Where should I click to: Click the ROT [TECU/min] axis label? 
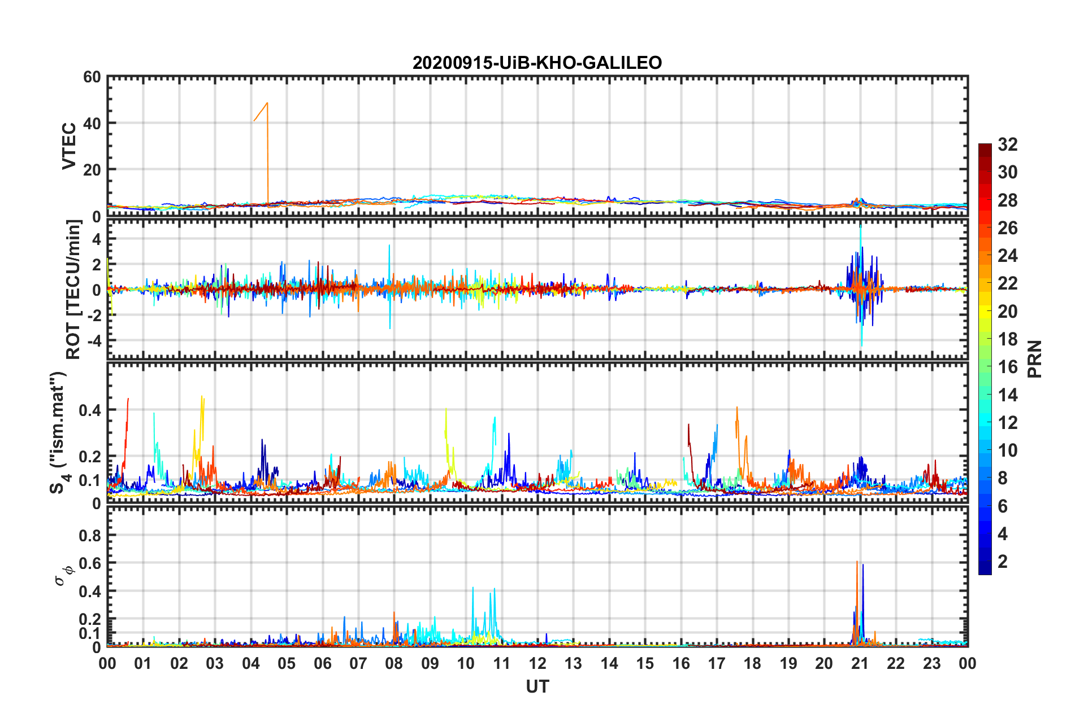click(73, 290)
